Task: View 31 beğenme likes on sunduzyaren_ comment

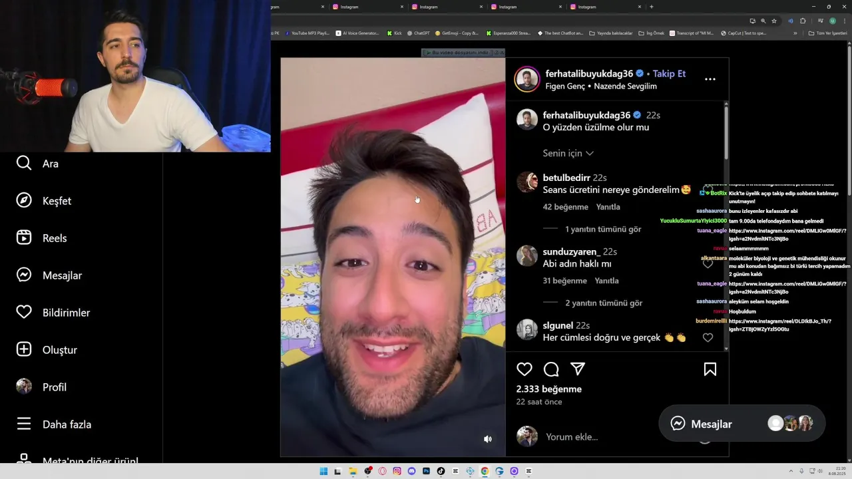Action: tap(564, 281)
